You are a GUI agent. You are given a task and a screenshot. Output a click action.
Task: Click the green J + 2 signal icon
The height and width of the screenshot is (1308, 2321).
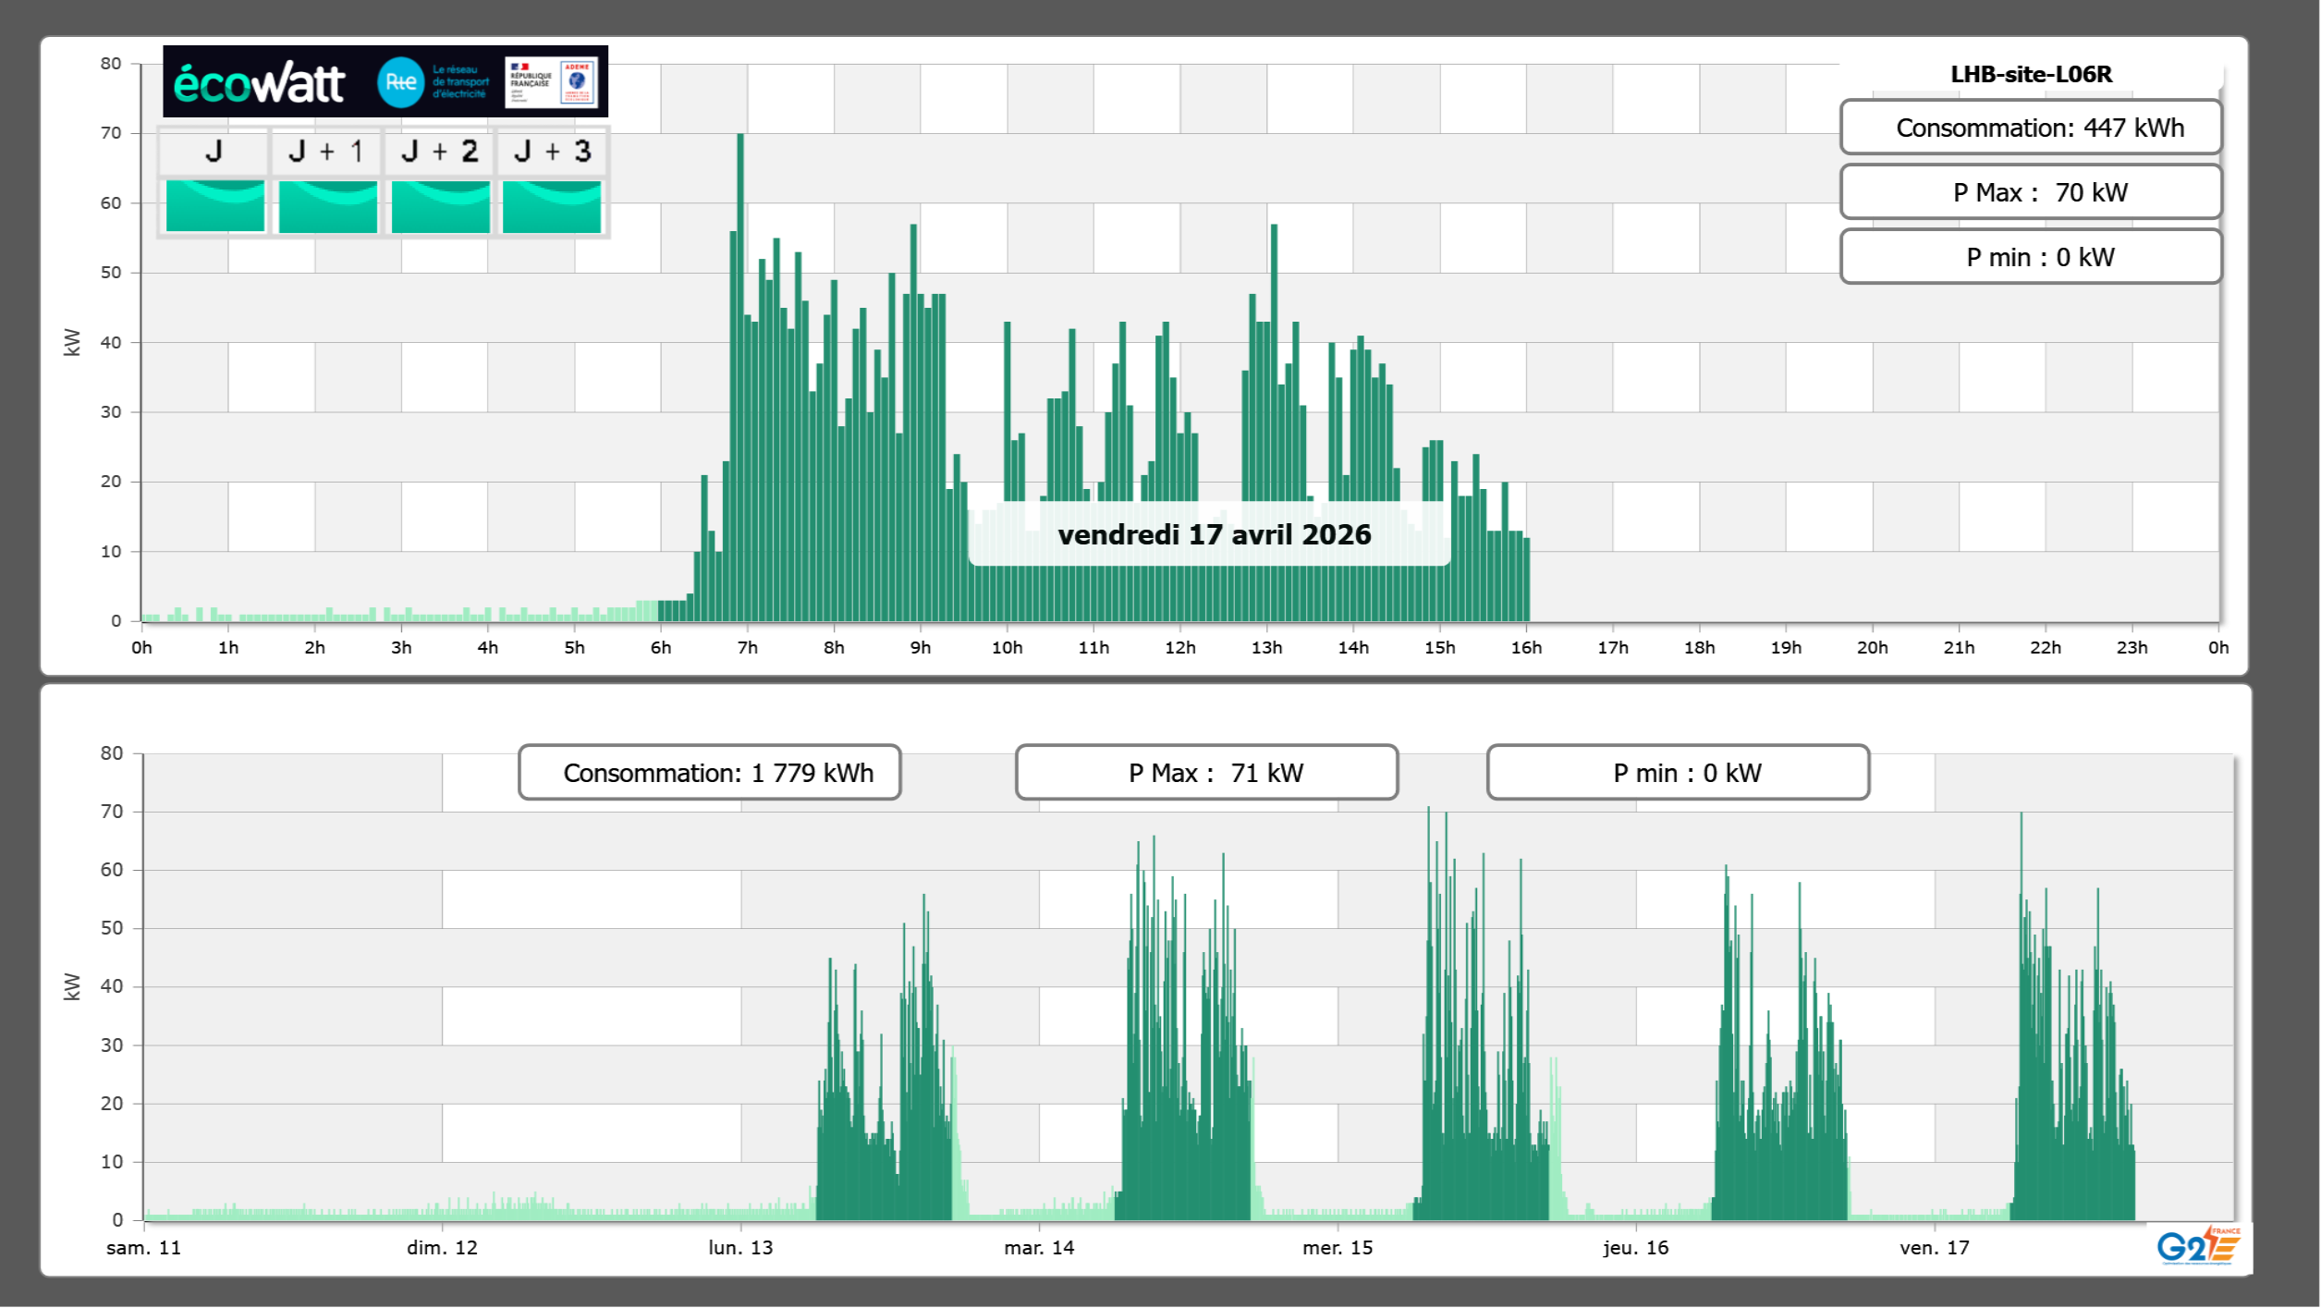pyautogui.click(x=440, y=206)
